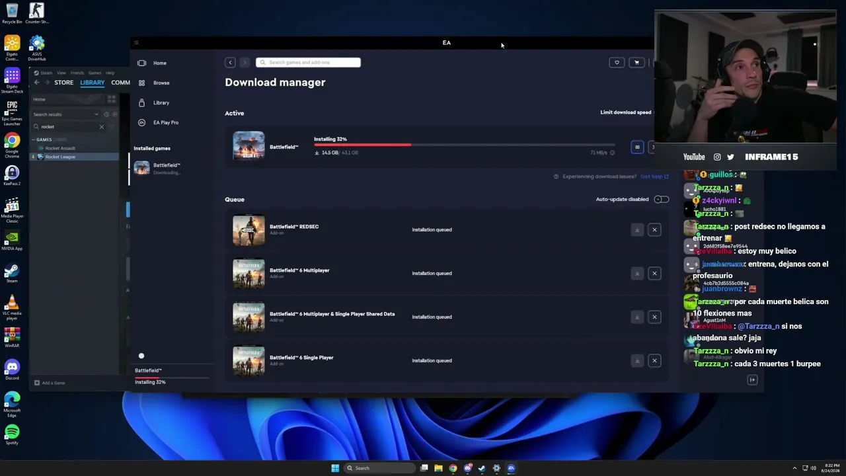846x476 pixels.
Task: Click Battlefield REDSEC queue thumbnail
Action: 249,230
